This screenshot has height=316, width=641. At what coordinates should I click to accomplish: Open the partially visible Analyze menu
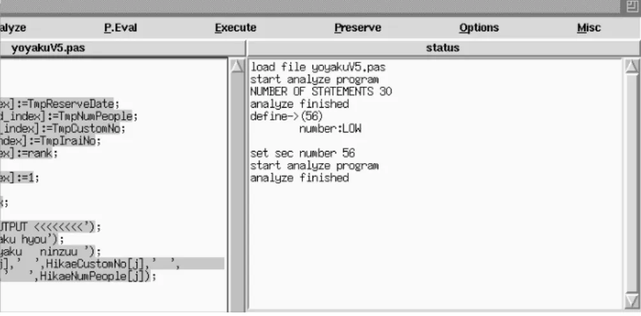(13, 28)
